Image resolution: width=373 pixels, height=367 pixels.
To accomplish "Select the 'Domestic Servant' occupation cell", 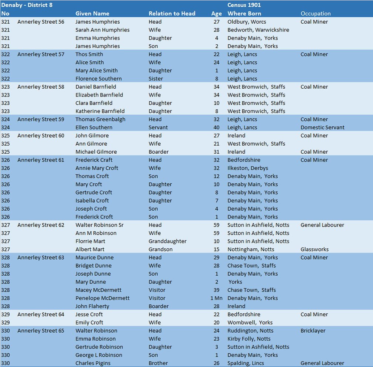I will (322, 128).
